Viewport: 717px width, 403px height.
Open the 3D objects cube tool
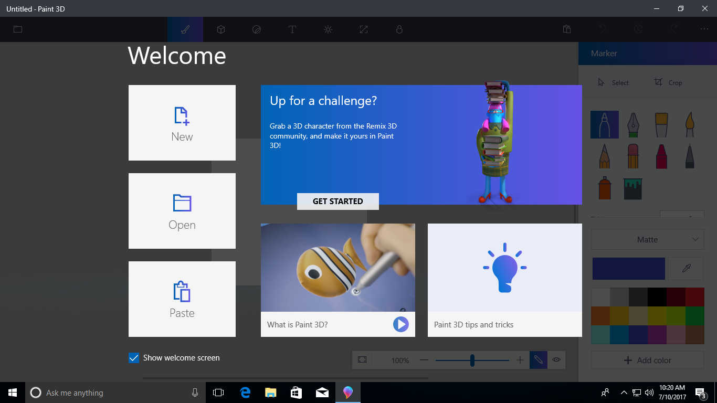221,29
